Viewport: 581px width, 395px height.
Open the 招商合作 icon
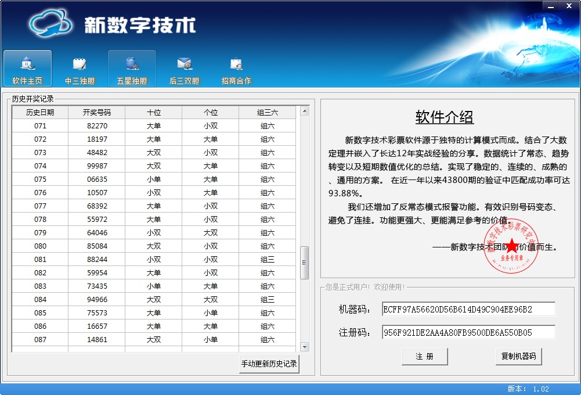pyautogui.click(x=236, y=63)
